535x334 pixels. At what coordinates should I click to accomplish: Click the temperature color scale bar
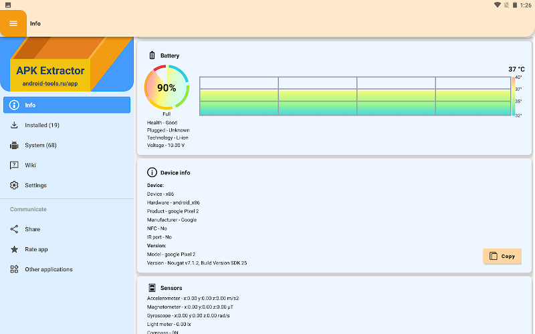513,96
